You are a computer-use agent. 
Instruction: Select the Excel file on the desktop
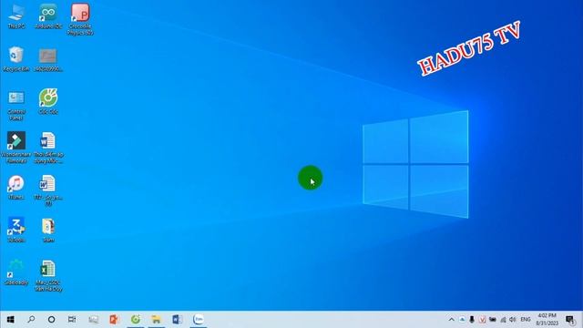coord(48,275)
